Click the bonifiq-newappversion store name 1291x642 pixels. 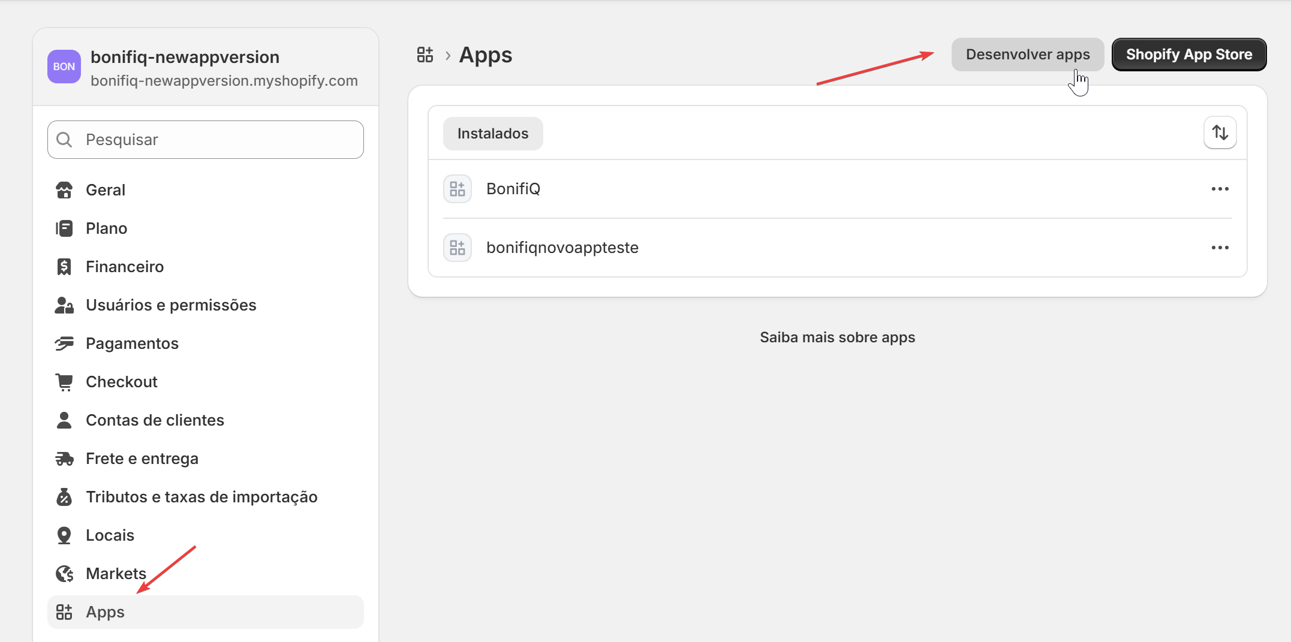tap(185, 57)
